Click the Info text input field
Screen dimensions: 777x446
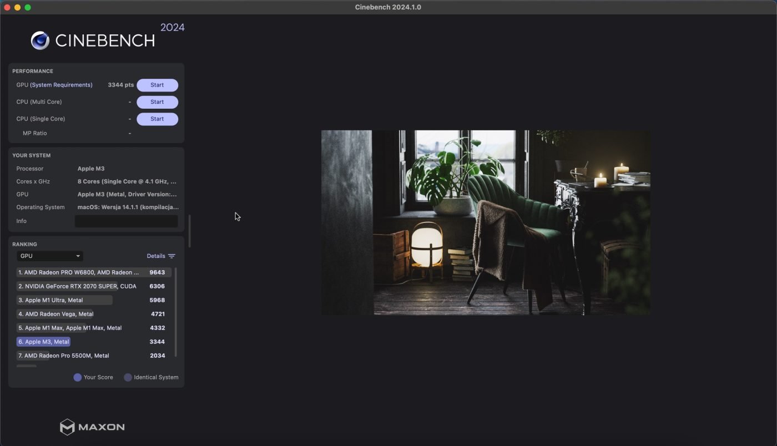pos(126,221)
